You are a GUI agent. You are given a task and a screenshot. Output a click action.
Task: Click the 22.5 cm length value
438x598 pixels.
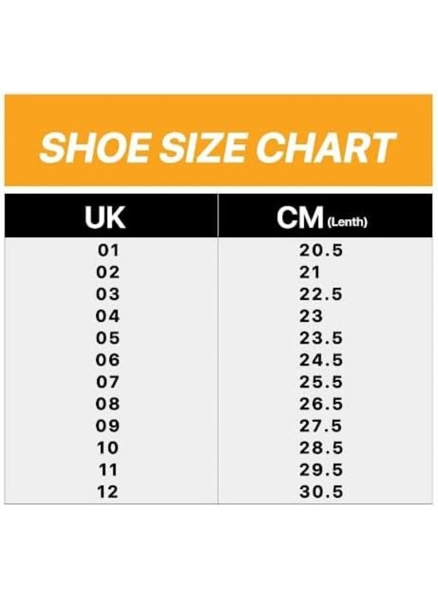(x=321, y=294)
